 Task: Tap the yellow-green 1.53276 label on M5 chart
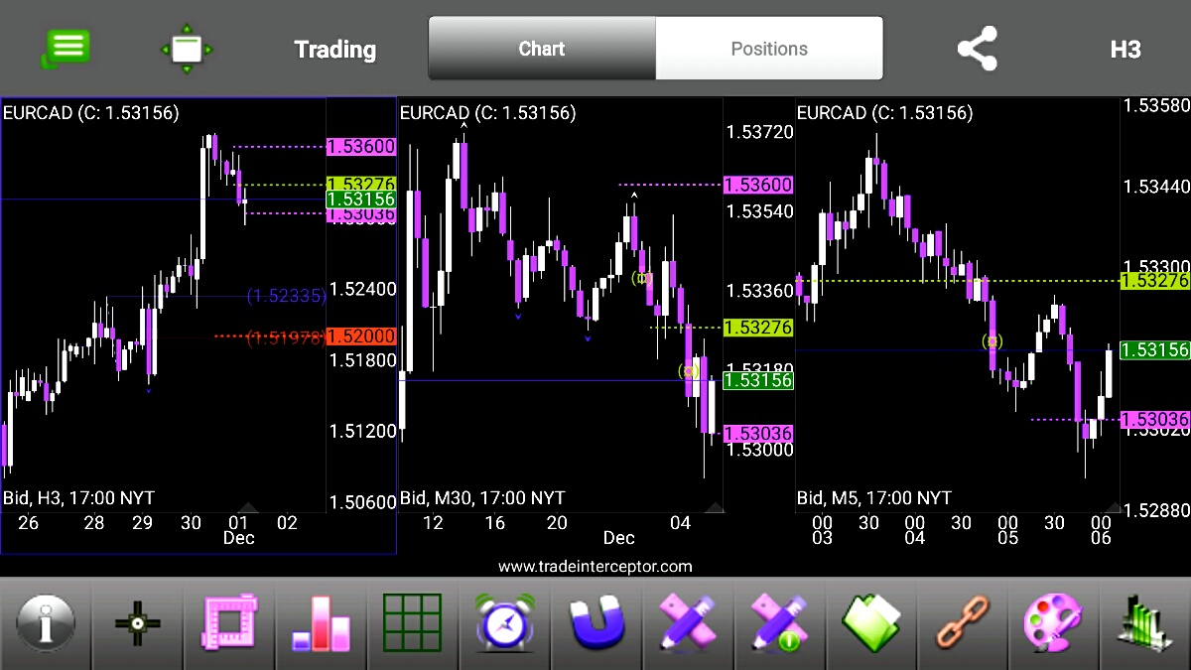[x=1154, y=281]
